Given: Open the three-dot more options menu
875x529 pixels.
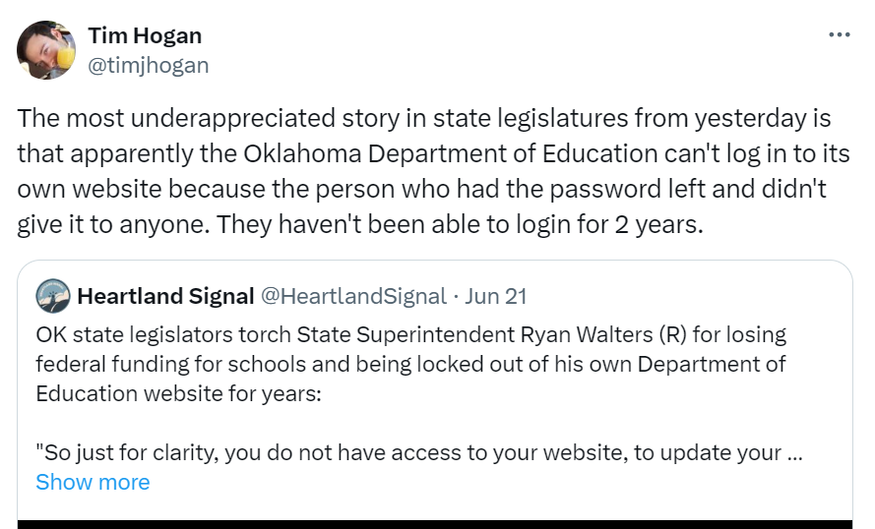Looking at the screenshot, I should 840,34.
